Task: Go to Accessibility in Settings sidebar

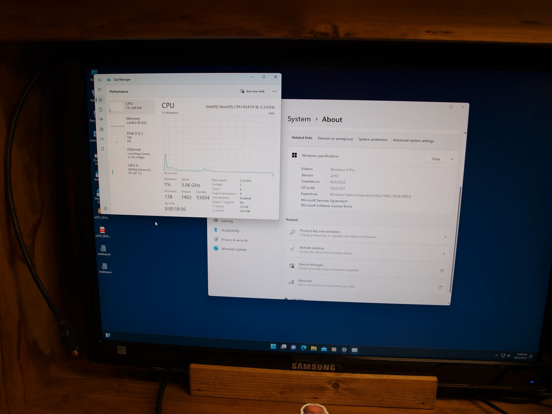Action: tap(230, 230)
